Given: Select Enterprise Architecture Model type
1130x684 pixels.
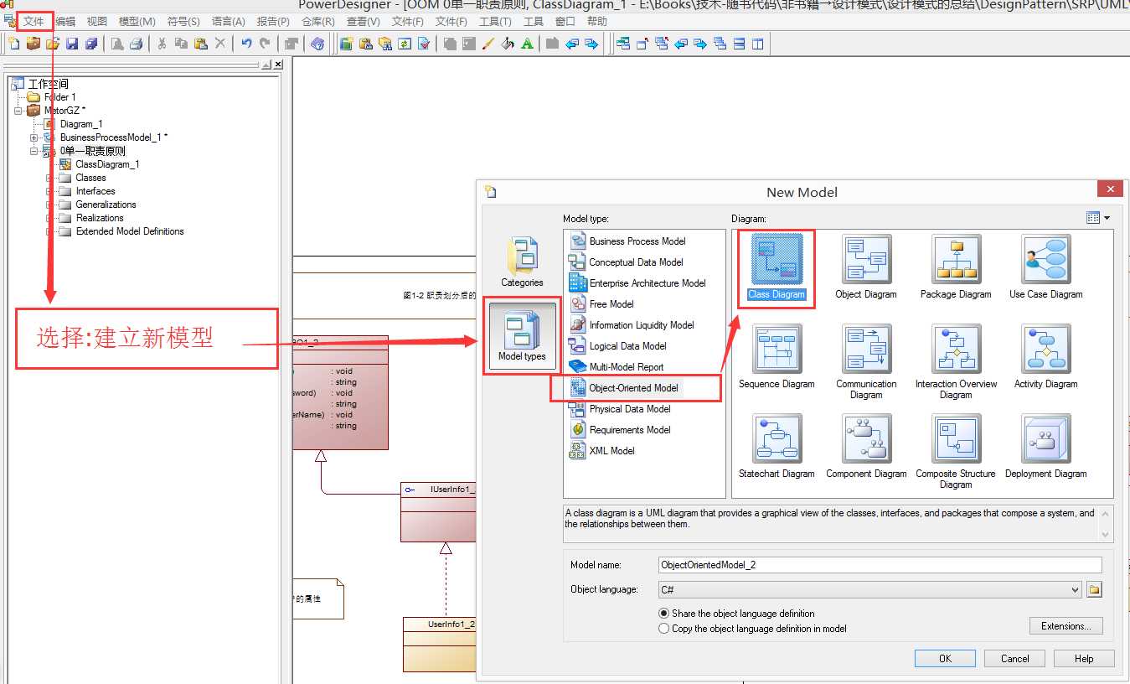Looking at the screenshot, I should pos(637,283).
